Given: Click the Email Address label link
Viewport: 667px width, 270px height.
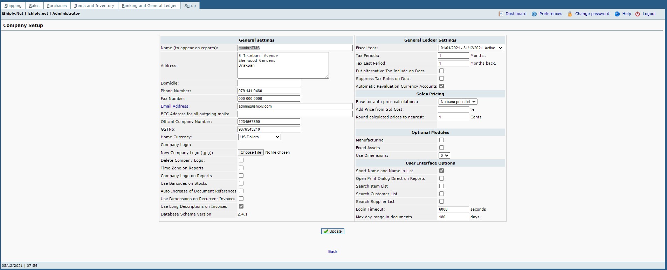Looking at the screenshot, I should pyautogui.click(x=175, y=106).
